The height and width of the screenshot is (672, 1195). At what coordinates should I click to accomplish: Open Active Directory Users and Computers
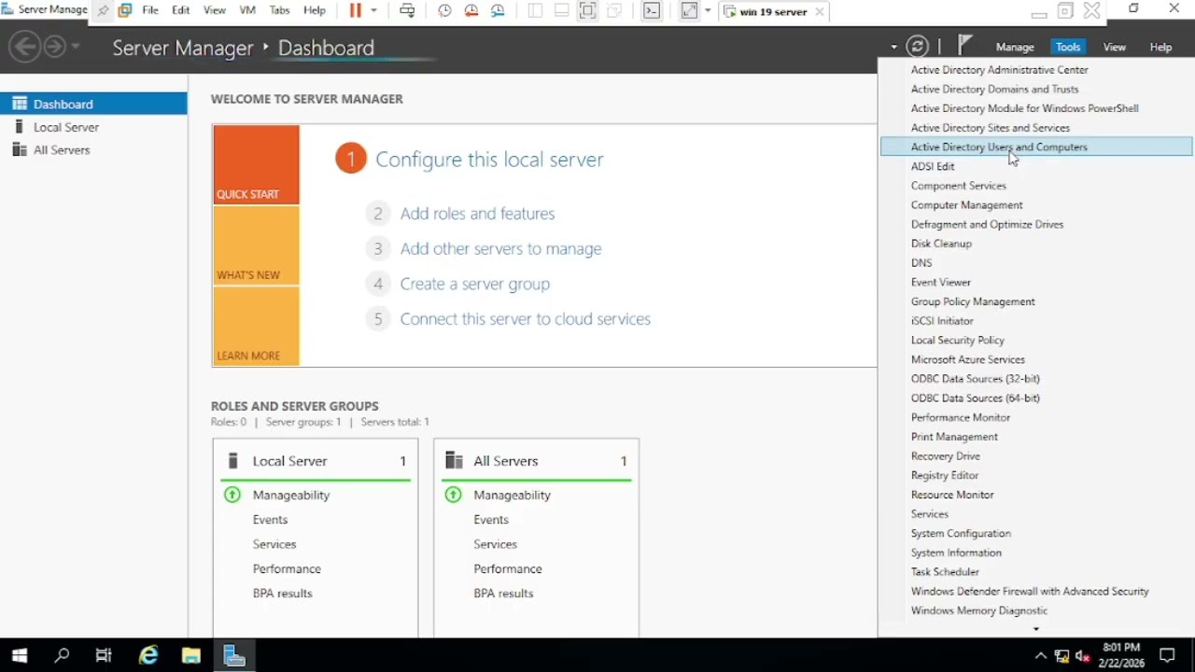(x=1036, y=147)
